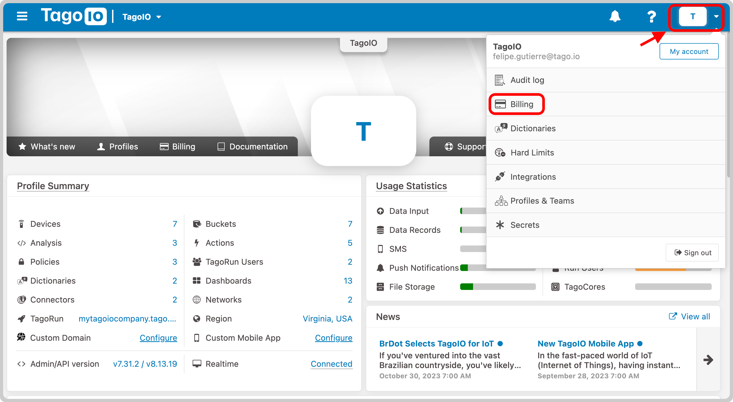Click the TagoRun rocket icon
This screenshot has width=733, height=402.
click(x=22, y=319)
